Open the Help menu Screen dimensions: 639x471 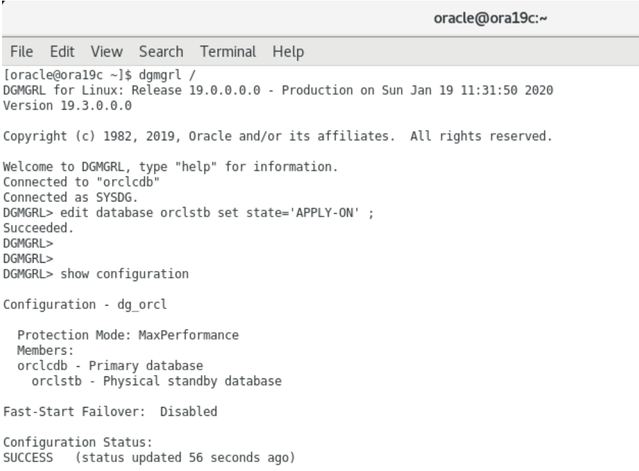point(288,52)
